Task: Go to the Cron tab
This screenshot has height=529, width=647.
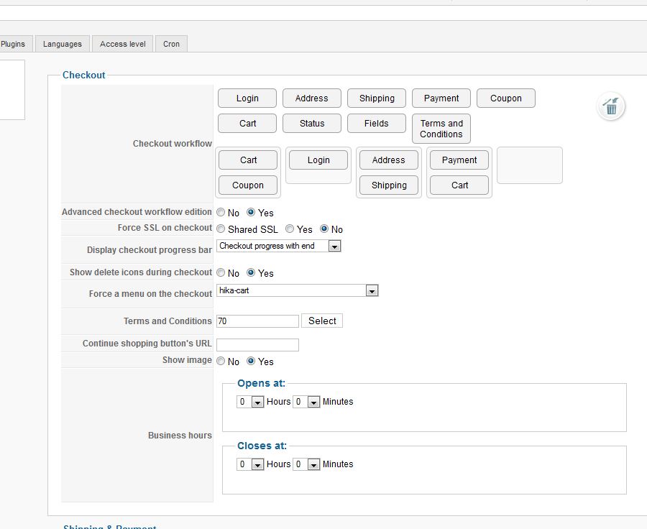Action: click(171, 44)
